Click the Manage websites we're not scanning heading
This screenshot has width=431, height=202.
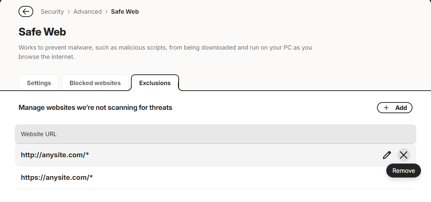click(95, 107)
